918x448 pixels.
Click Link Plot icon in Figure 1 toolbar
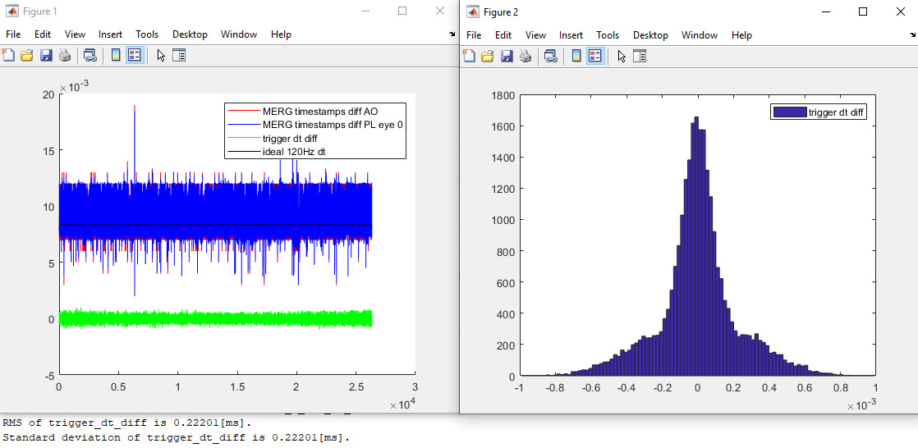[x=90, y=56]
